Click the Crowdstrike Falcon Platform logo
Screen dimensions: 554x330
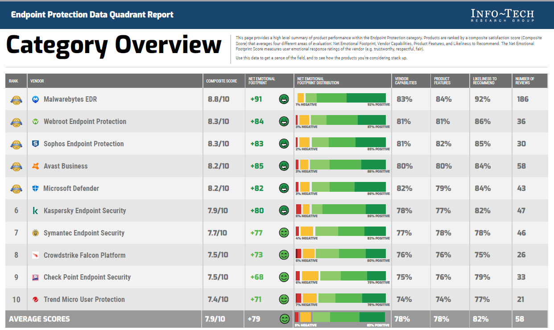click(36, 255)
